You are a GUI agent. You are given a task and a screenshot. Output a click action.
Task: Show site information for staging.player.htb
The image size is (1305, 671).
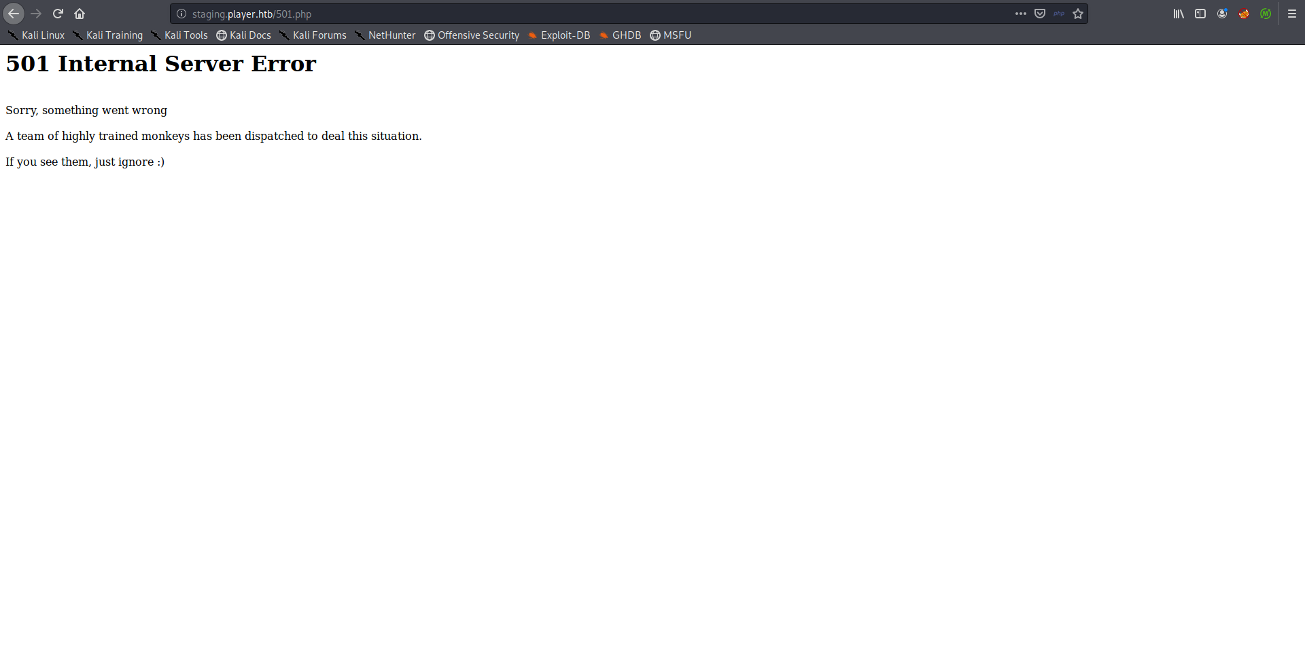pos(181,14)
